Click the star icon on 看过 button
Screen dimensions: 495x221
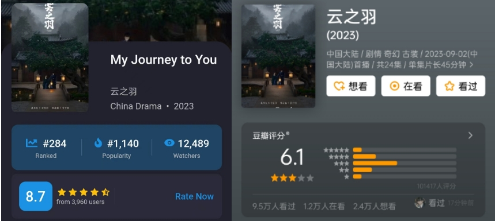click(x=449, y=86)
